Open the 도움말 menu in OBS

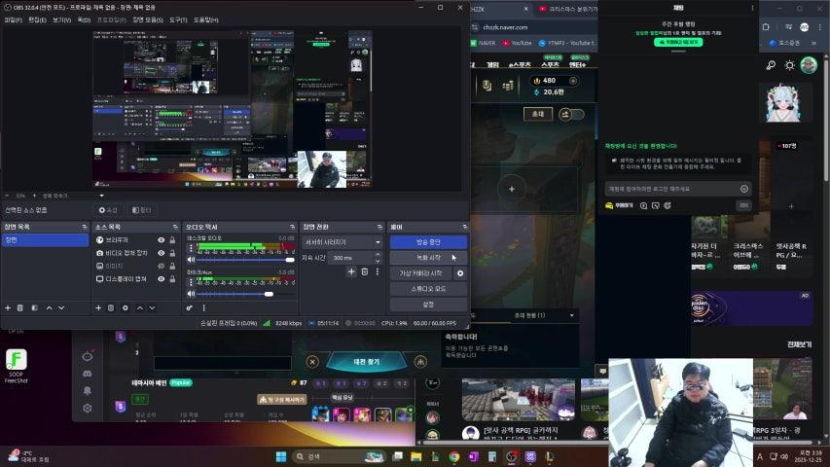tap(206, 19)
